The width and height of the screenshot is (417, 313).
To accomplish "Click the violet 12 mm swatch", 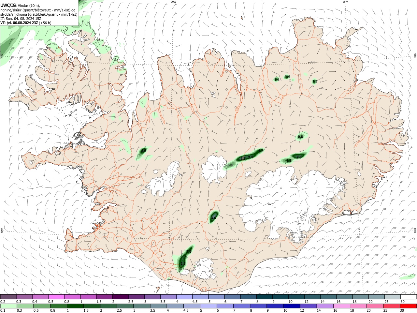I will pyautogui.click(x=308, y=306).
